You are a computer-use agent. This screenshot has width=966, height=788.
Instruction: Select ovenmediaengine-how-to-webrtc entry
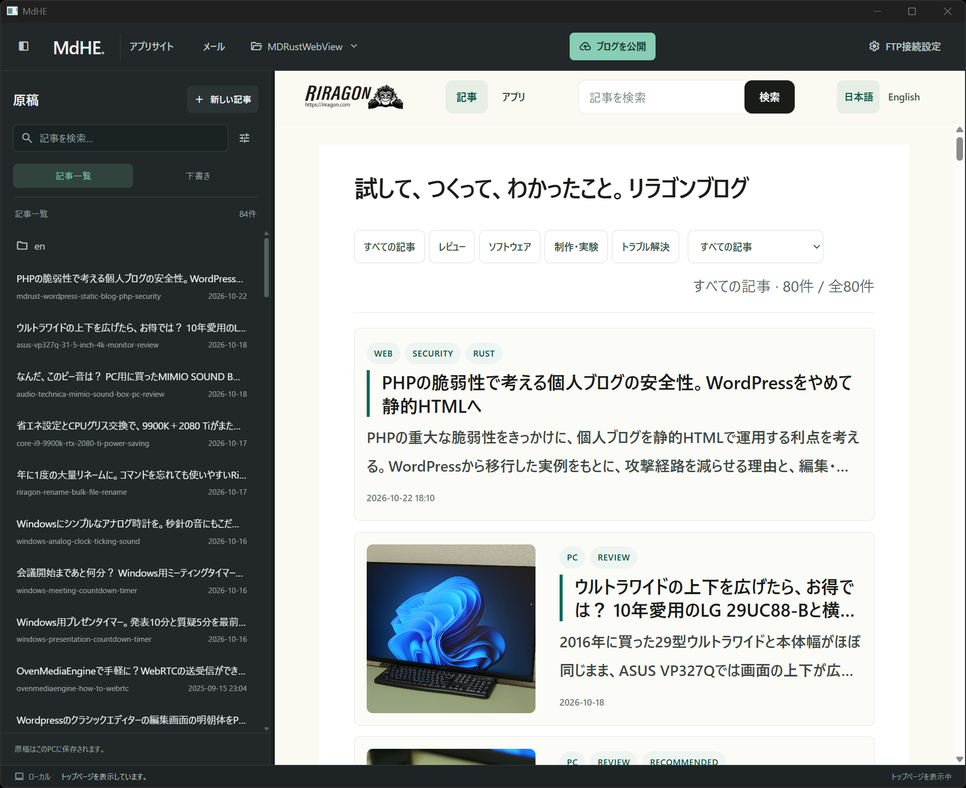point(132,679)
